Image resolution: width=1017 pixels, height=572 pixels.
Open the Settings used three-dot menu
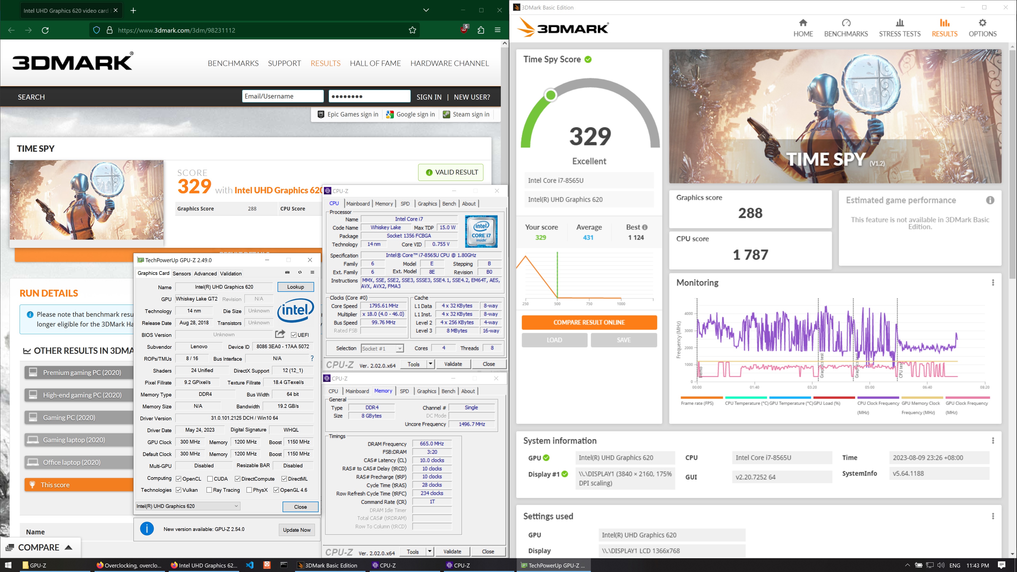[993, 516]
